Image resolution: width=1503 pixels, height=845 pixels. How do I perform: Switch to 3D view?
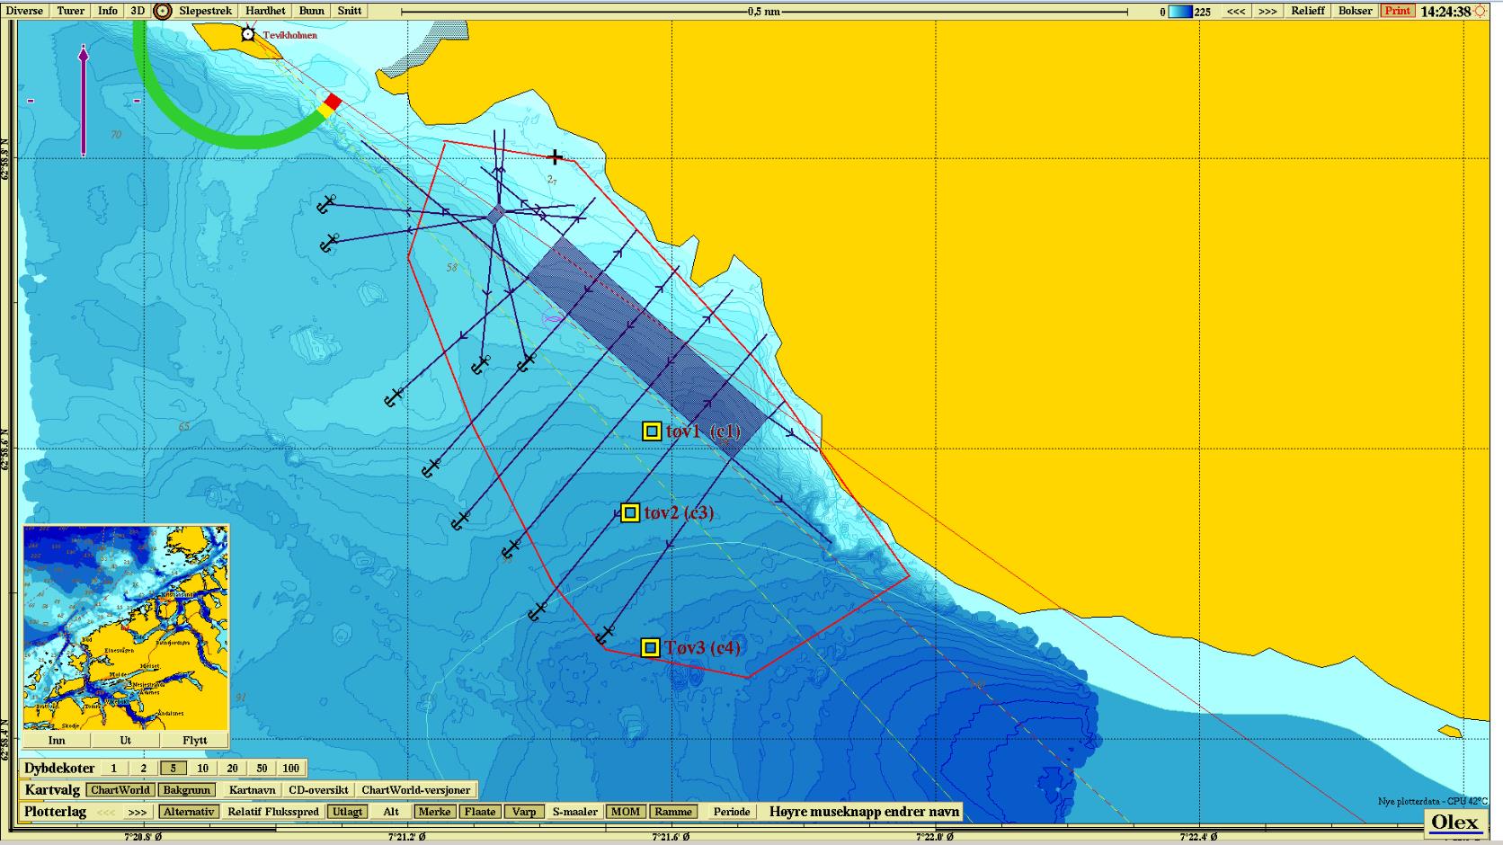(138, 11)
